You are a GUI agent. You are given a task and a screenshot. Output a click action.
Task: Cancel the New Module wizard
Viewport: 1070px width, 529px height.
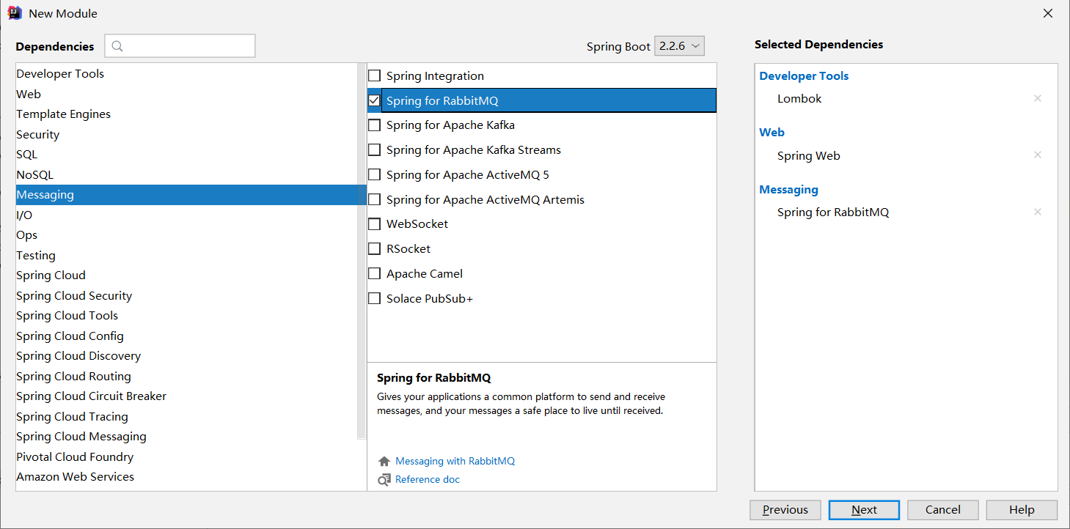coord(943,510)
